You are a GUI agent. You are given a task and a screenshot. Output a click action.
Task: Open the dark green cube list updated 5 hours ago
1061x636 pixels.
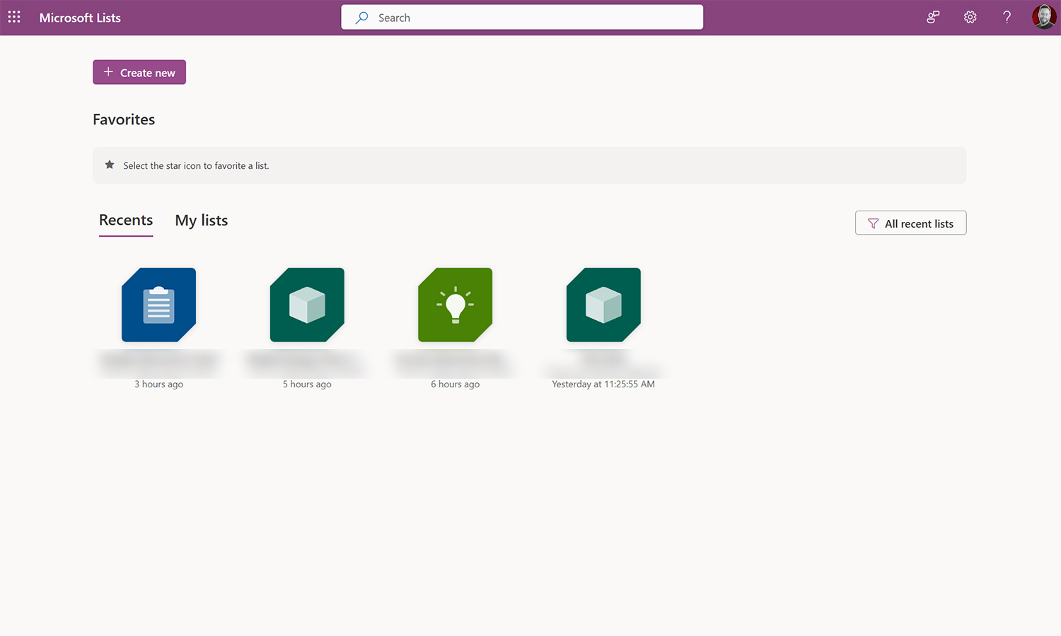tap(306, 304)
